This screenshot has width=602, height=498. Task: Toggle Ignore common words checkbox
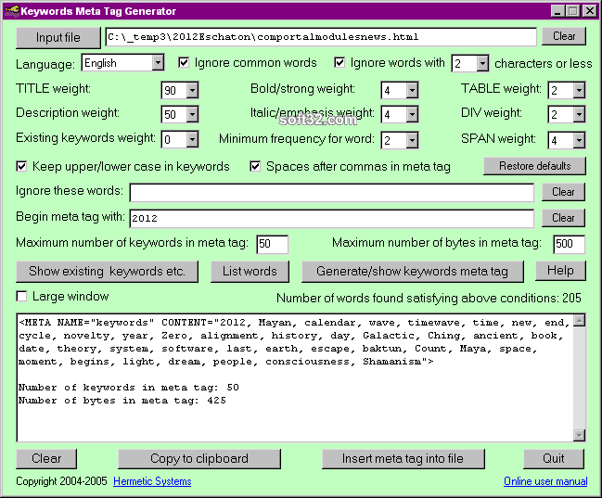pyautogui.click(x=184, y=62)
